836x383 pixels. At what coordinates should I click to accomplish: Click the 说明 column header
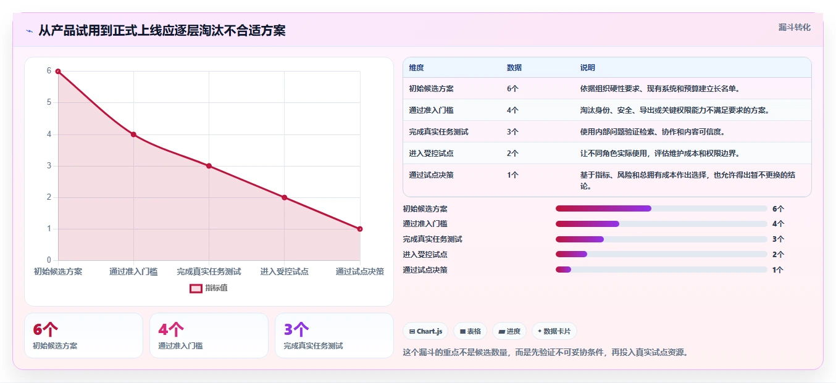tap(588, 68)
